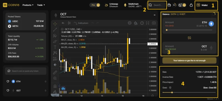Select the brush drawing tool
Image resolution: width=222 pixels, height=101 pixels.
coord(55,42)
